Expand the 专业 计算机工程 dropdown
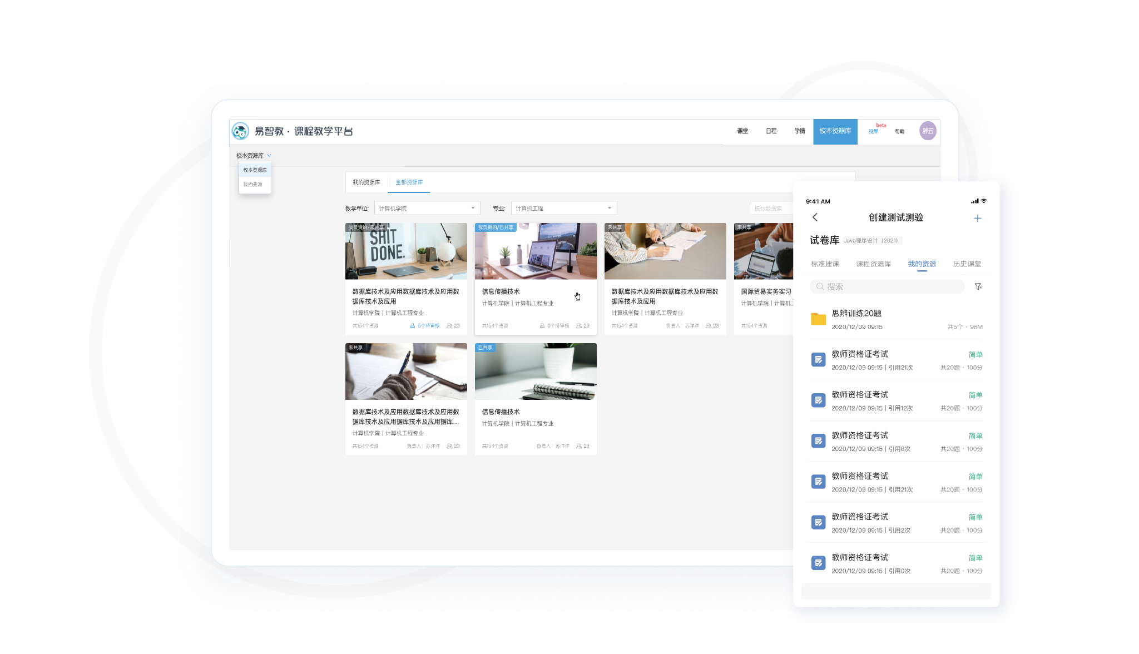The height and width of the screenshot is (654, 1139). tap(563, 209)
